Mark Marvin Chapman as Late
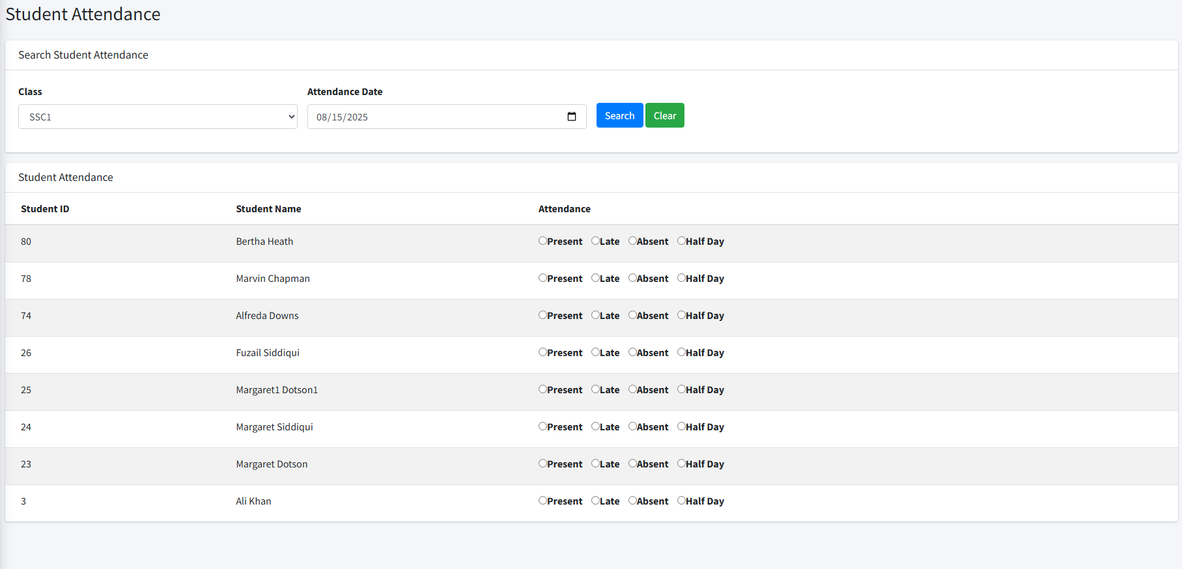This screenshot has width=1182, height=569. pos(595,278)
